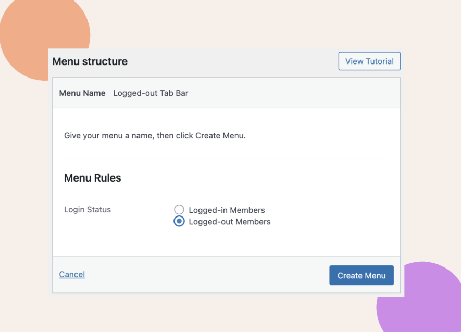Select the Logged-in Members radio button

(179, 210)
